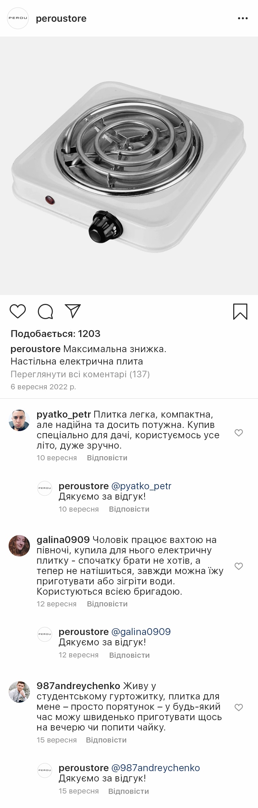Open 987andreychenko's profile avatar
The width and height of the screenshot is (258, 808).
tap(19, 692)
